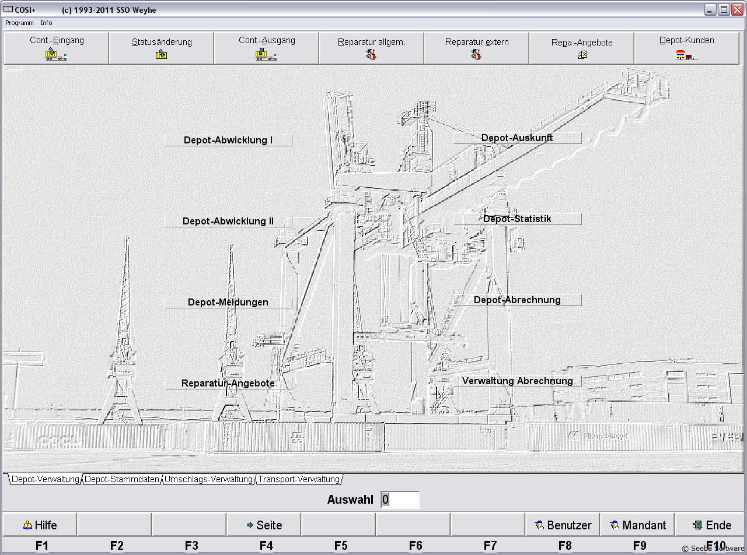The width and height of the screenshot is (747, 555).
Task: Select the Transport-Verwaltung tab
Action: pyautogui.click(x=299, y=479)
